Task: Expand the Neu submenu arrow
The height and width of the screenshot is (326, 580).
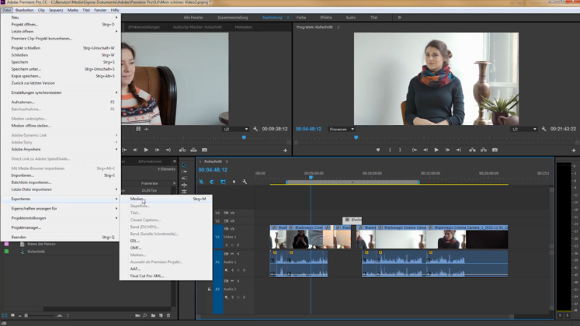Action: pos(116,17)
